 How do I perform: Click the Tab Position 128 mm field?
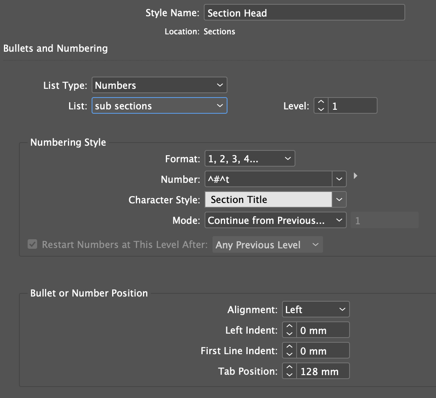pos(323,371)
